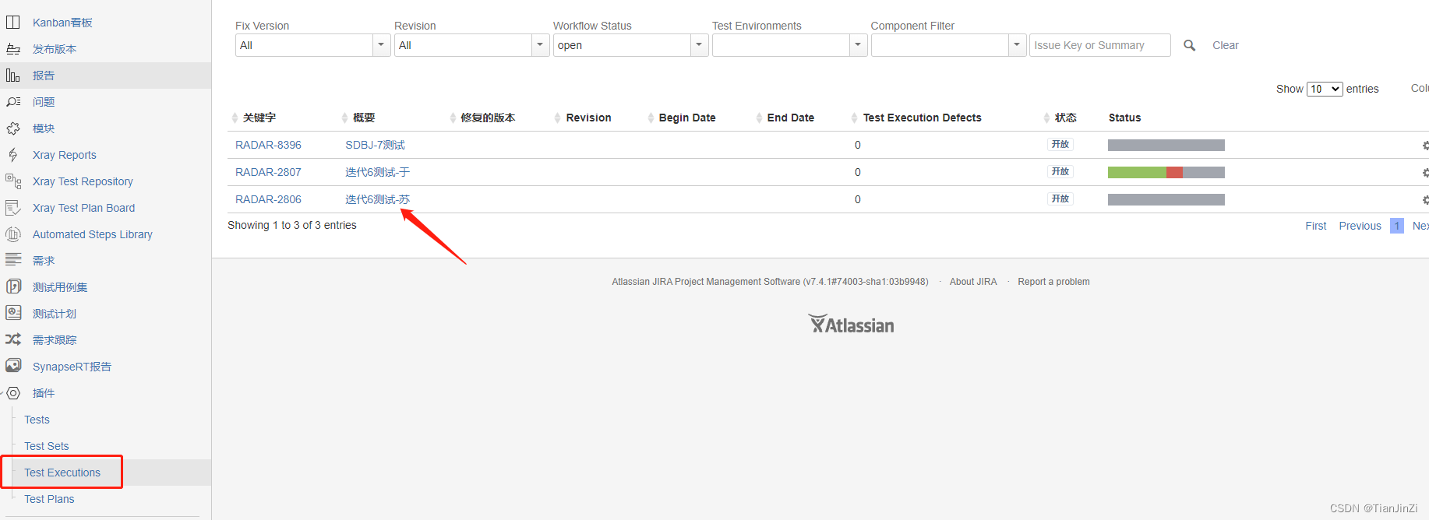The width and height of the screenshot is (1429, 520).
Task: Open issue RADAR-2806
Action: [268, 199]
